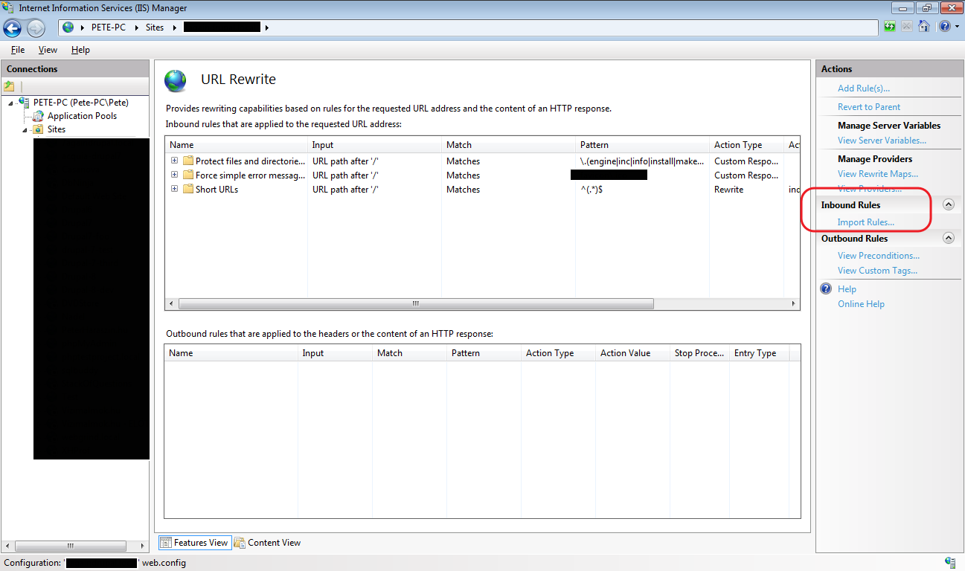Select PETE-PC (Pete-PC\Pete) server node

(80, 103)
